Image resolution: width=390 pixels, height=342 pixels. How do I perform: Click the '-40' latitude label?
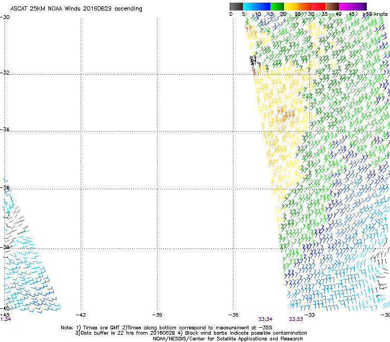pyautogui.click(x=5, y=308)
